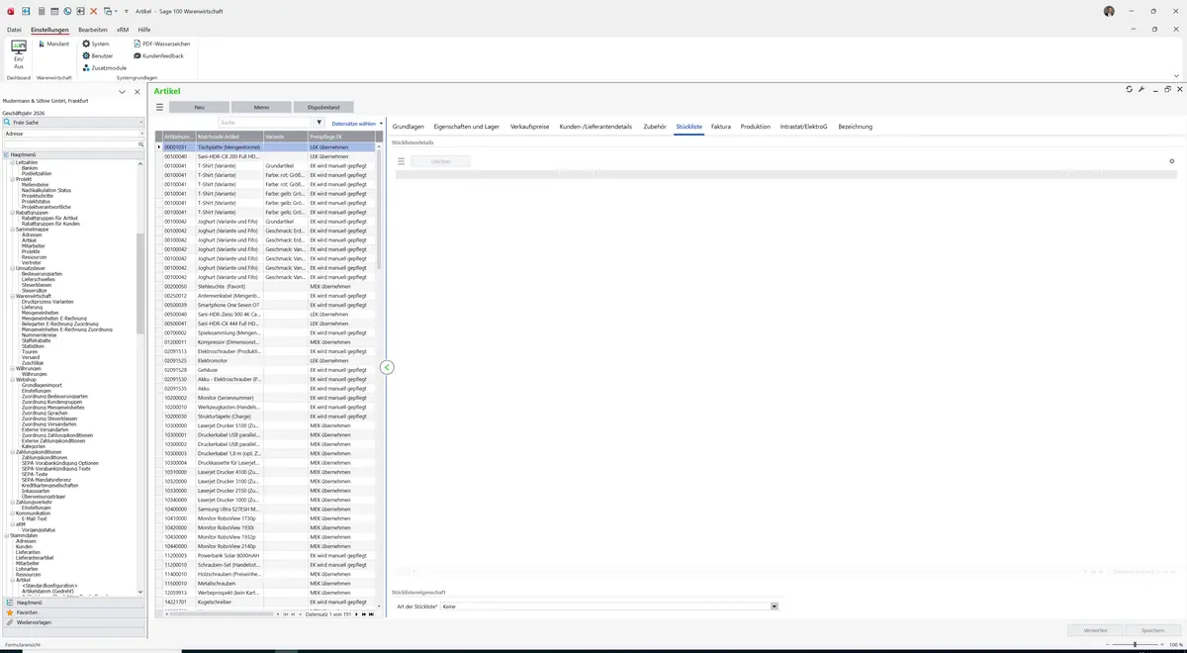Switch to Produktion tab
Viewport: 1187px width, 653px height.
click(756, 127)
